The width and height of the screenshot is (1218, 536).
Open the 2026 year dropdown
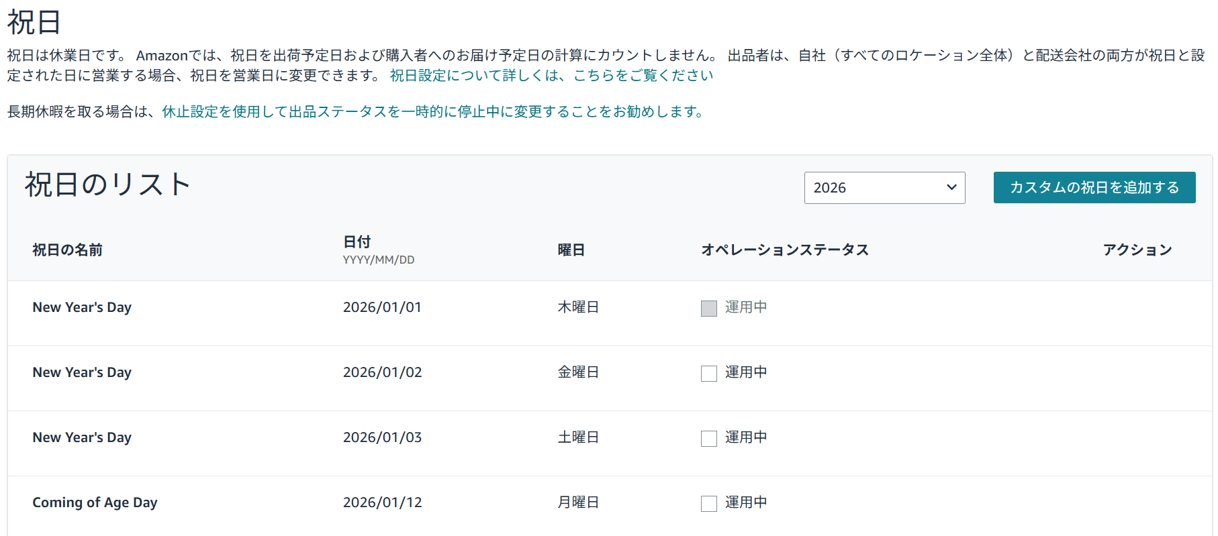point(884,188)
